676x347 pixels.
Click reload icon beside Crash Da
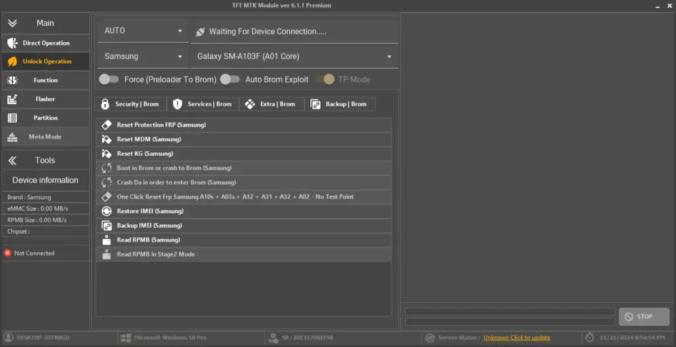pyautogui.click(x=106, y=182)
